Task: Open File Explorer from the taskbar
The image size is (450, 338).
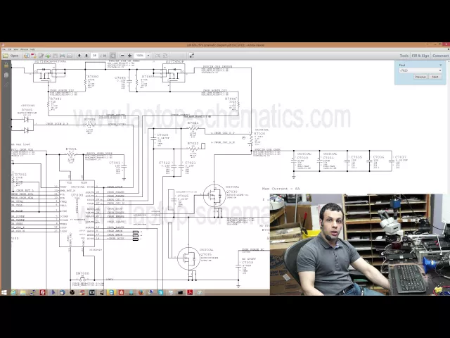Action: click(x=23, y=293)
